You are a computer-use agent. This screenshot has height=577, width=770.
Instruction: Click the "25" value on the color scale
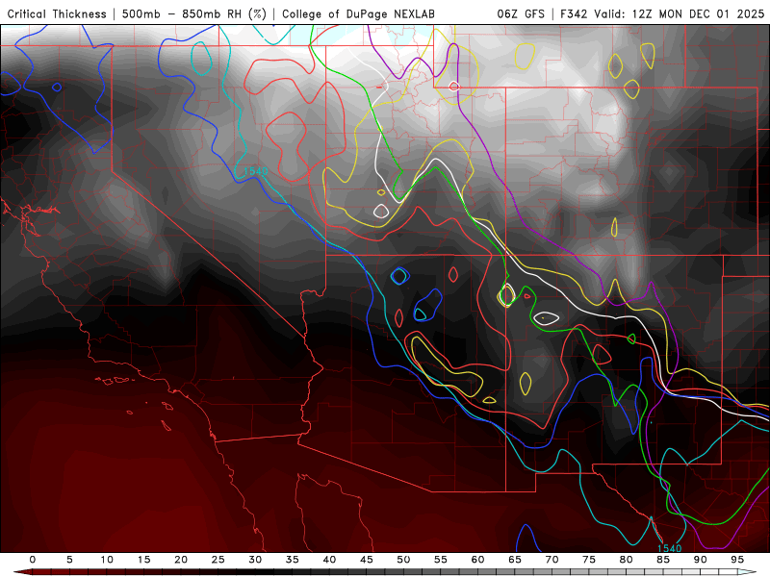[218, 560]
